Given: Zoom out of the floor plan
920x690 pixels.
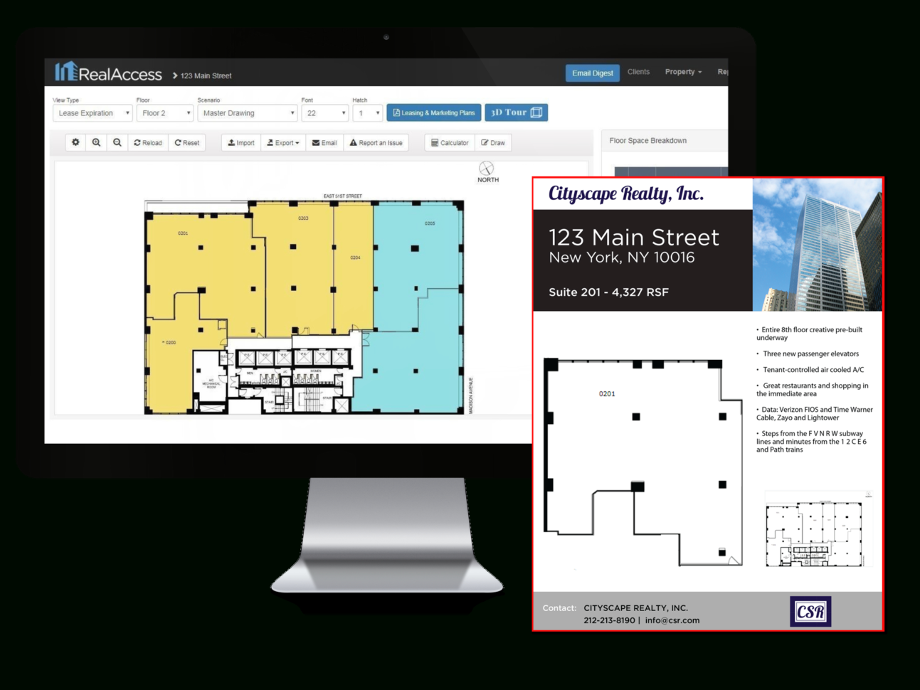Looking at the screenshot, I should click(x=117, y=143).
